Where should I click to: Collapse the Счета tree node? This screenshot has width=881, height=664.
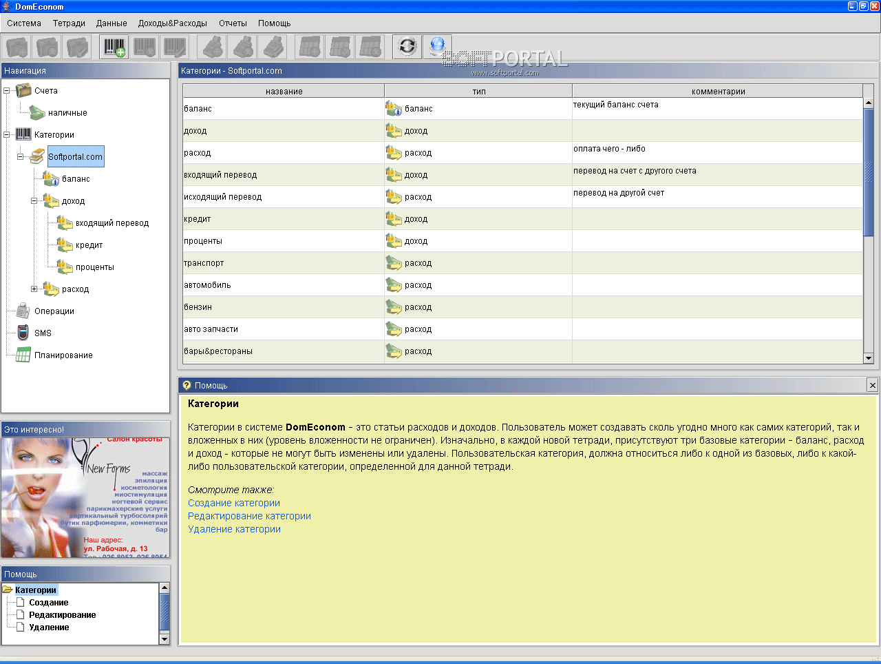[6, 90]
